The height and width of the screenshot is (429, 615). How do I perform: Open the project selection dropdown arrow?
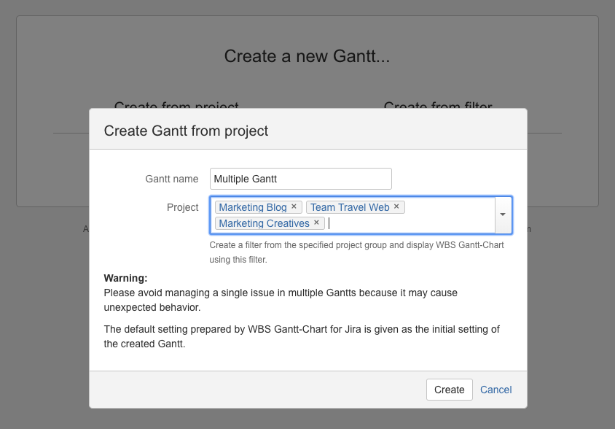[x=503, y=214]
